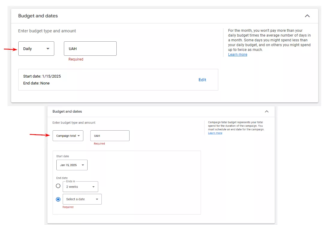The image size is (326, 225).
Task: Click the caret icon next to Jan 15, 2025
Action: point(82,165)
